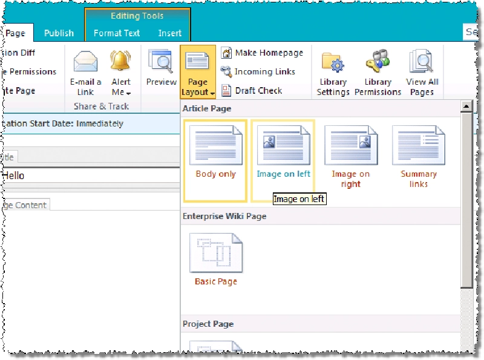Expand the Page Layout dropdown arrow
Viewport: 484px width, 360px height.
pos(212,93)
